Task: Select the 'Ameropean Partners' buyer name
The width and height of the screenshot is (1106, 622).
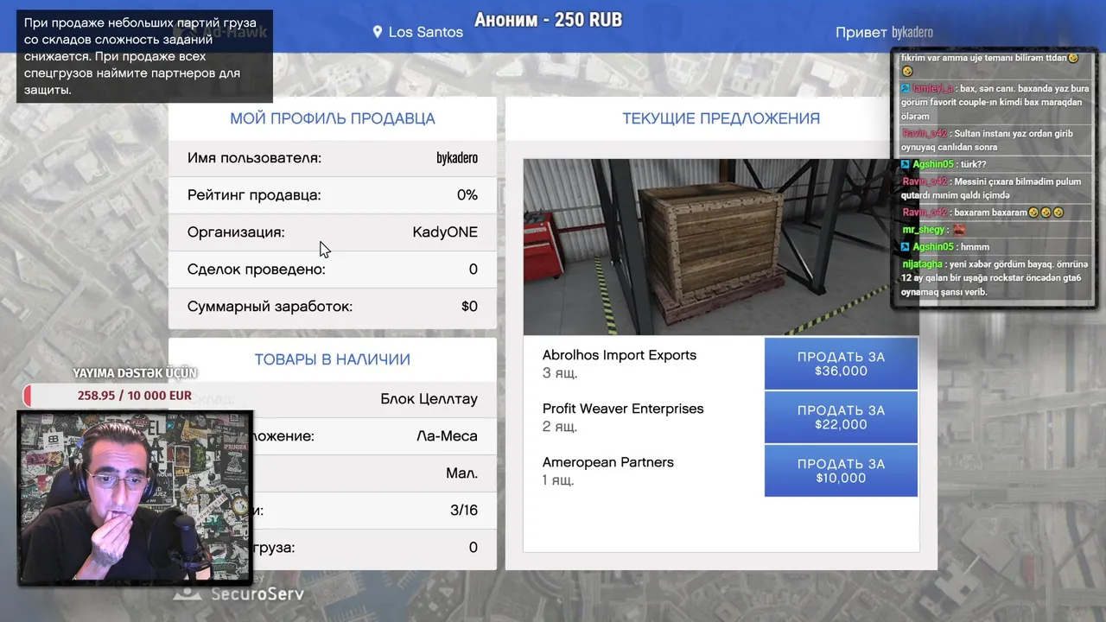Action: [x=608, y=462]
